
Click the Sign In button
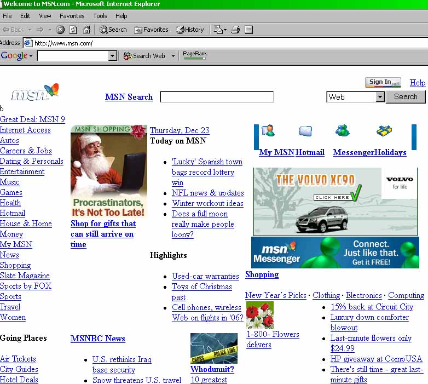[x=383, y=82]
